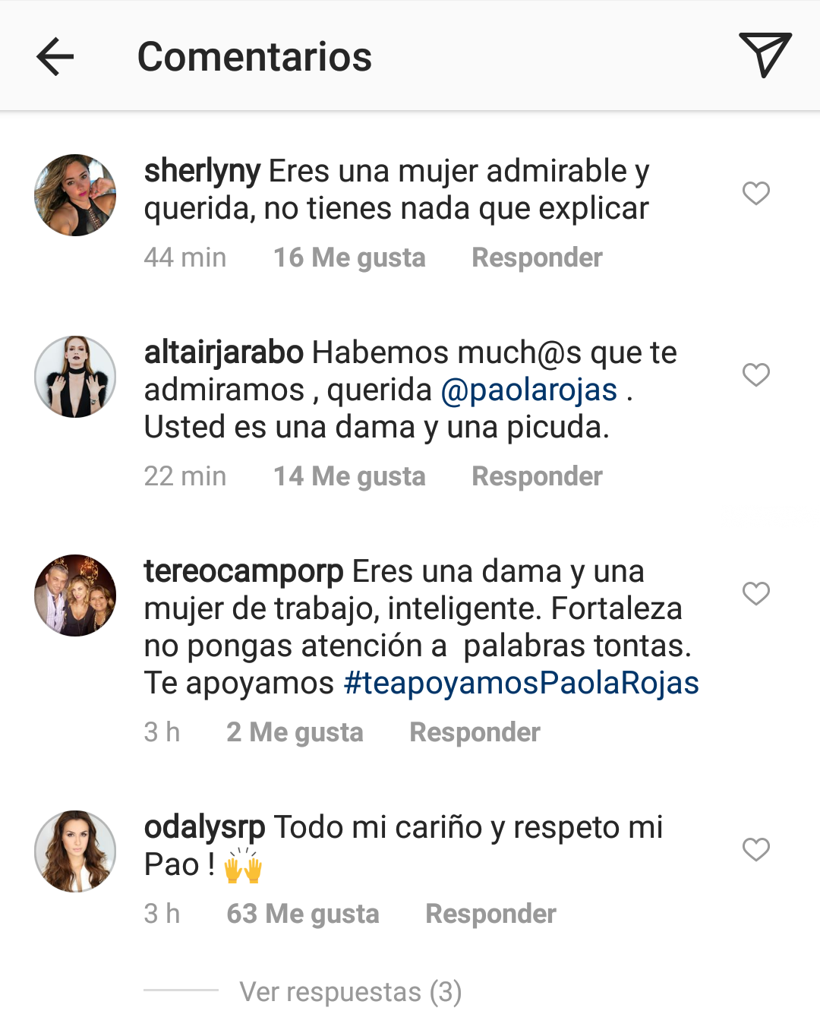Like odalysrp's comment with the heart
Viewport: 820px width, 1033px height.
755,849
